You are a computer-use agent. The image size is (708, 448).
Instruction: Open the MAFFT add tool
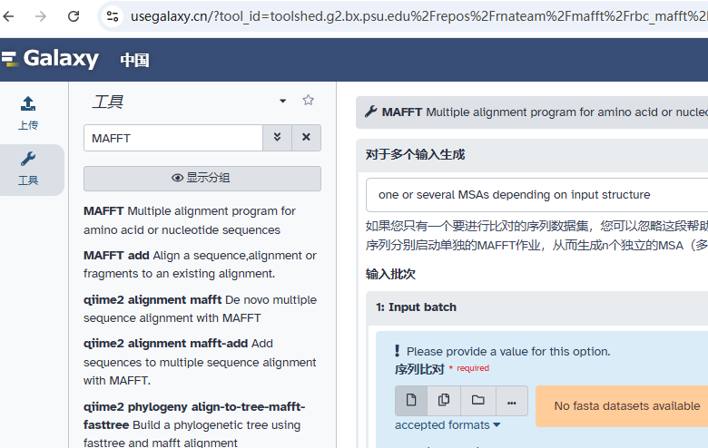(x=200, y=265)
